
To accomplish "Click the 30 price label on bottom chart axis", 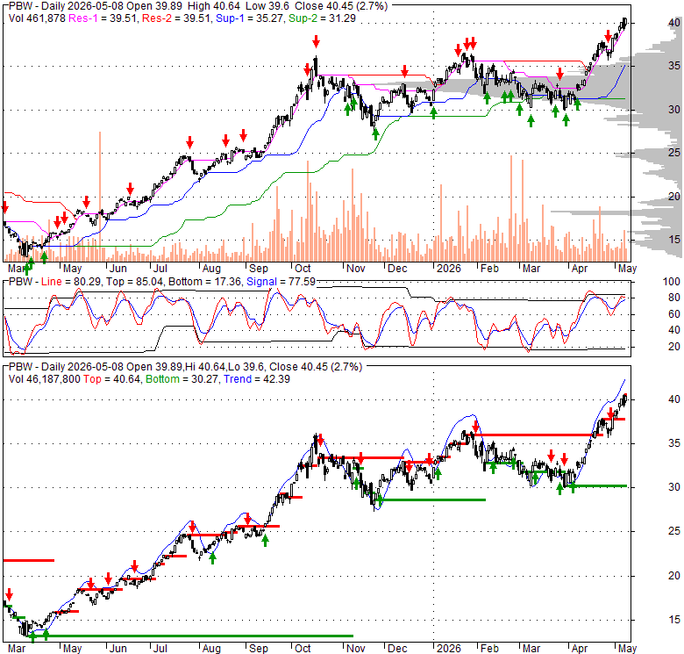I will [674, 487].
